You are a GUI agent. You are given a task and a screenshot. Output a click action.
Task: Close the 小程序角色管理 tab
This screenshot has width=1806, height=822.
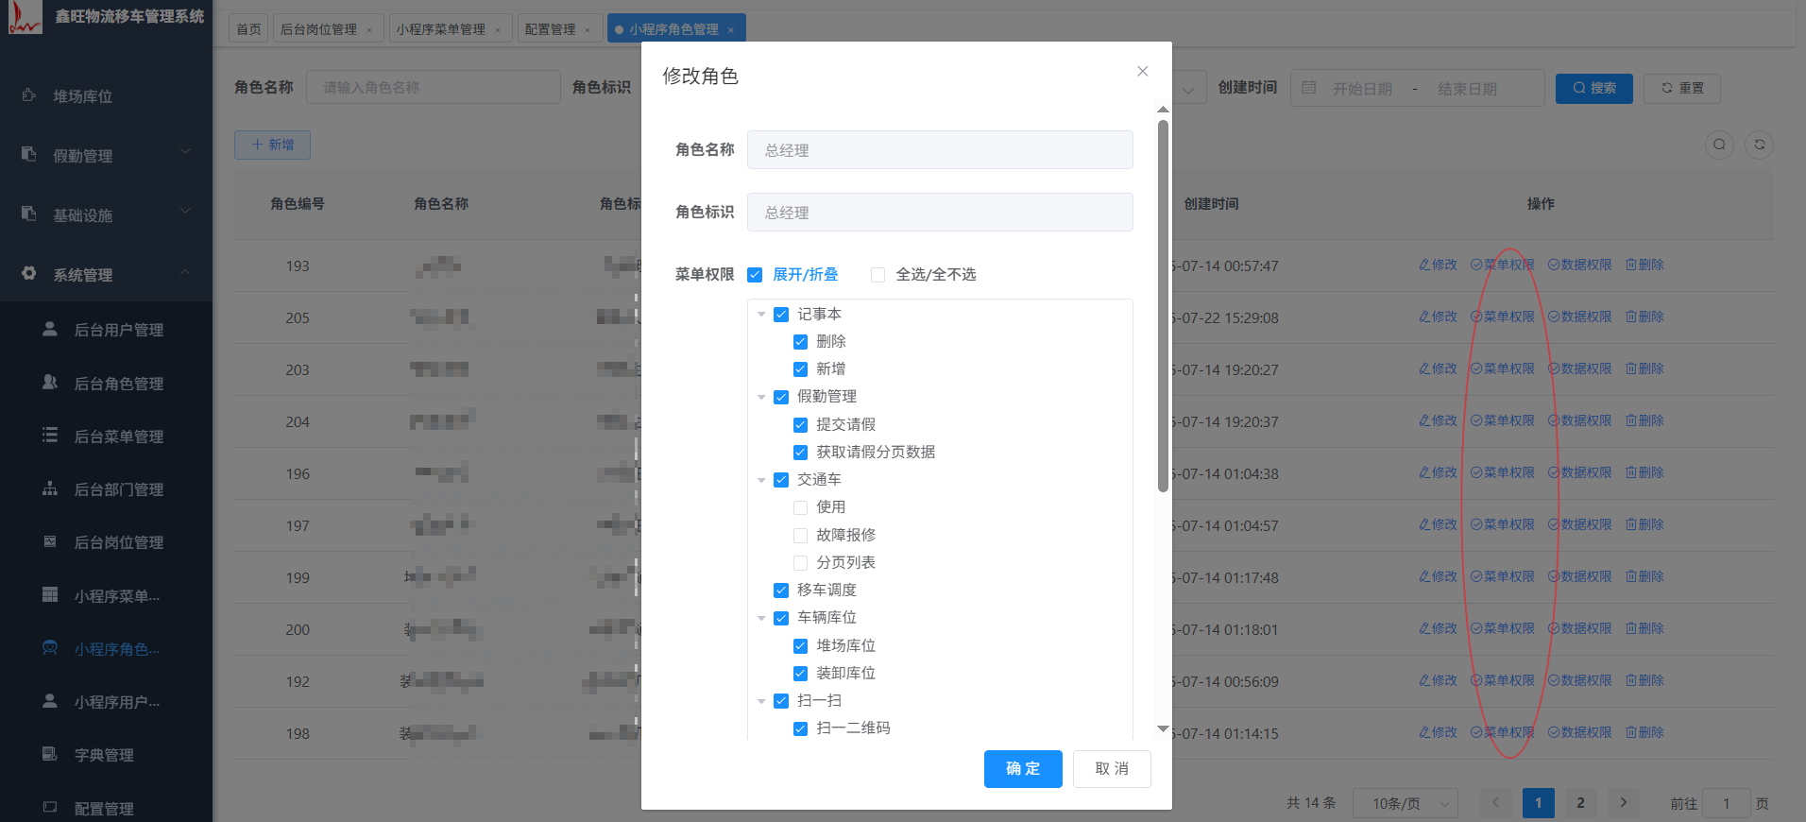[731, 30]
